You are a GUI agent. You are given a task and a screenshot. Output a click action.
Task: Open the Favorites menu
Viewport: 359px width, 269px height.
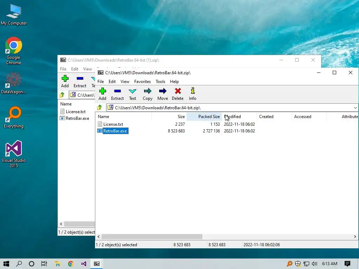[x=142, y=81]
